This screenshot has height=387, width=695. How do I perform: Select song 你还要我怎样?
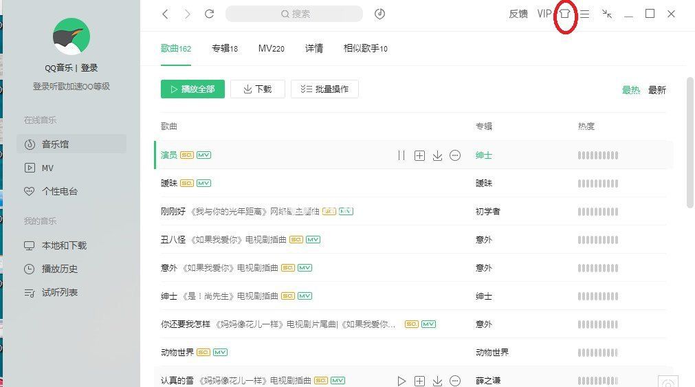tap(186, 324)
